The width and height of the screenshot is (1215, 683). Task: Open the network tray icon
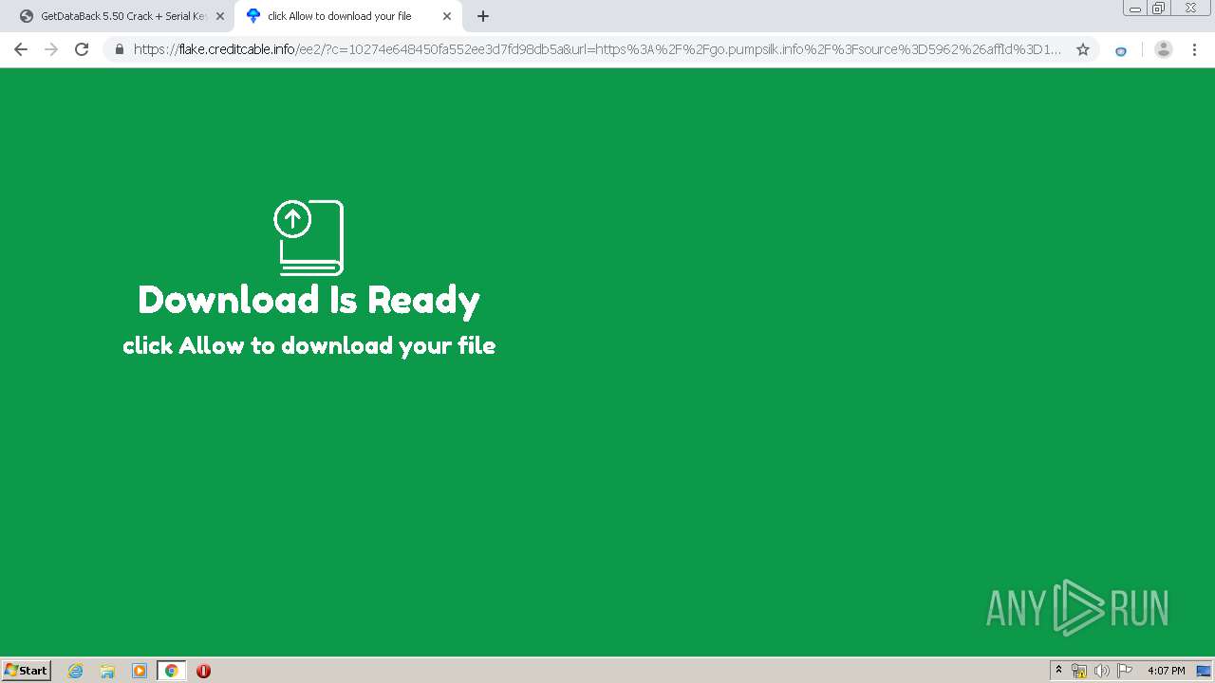[1079, 671]
